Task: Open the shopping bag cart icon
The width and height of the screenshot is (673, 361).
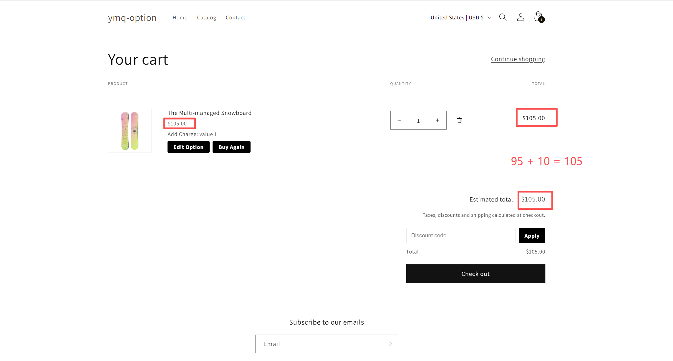Action: point(538,17)
